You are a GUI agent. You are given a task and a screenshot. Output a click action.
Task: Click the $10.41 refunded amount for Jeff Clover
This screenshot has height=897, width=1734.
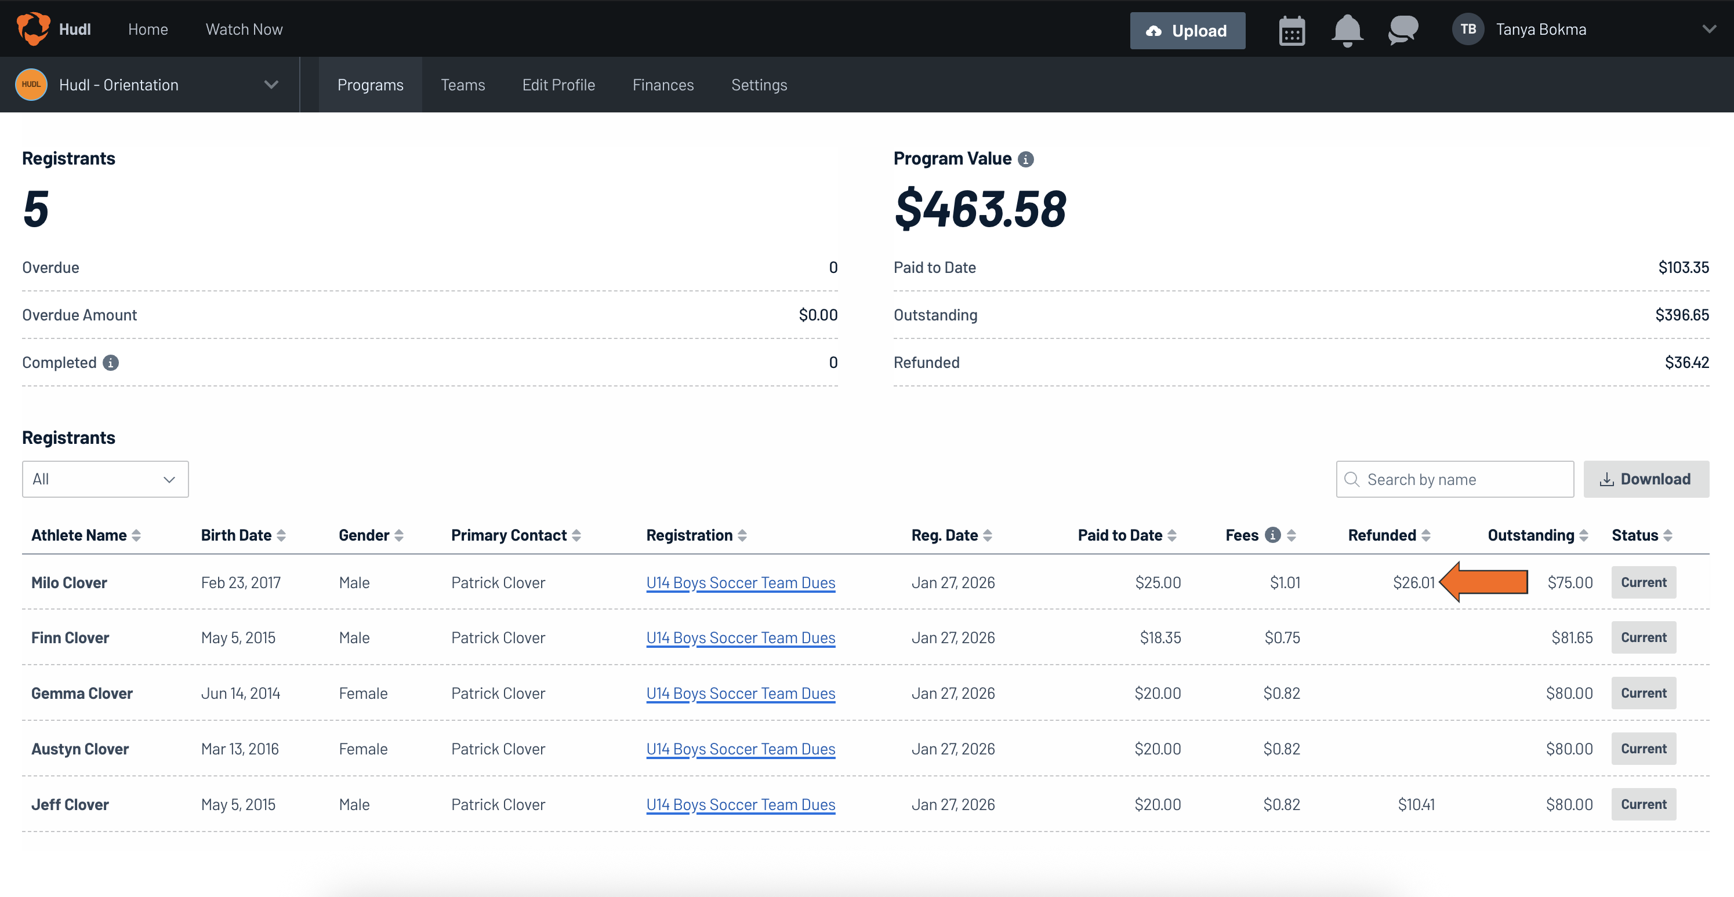(1416, 805)
